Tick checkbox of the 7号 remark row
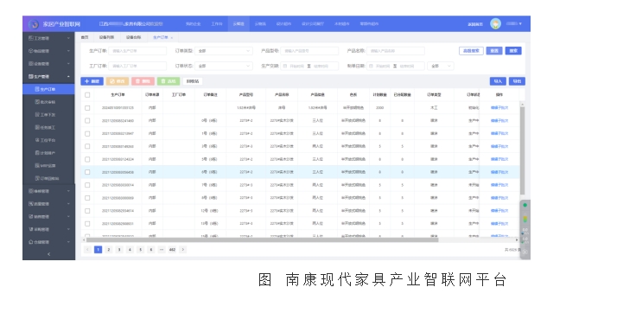The image size is (617, 332). coord(87,185)
